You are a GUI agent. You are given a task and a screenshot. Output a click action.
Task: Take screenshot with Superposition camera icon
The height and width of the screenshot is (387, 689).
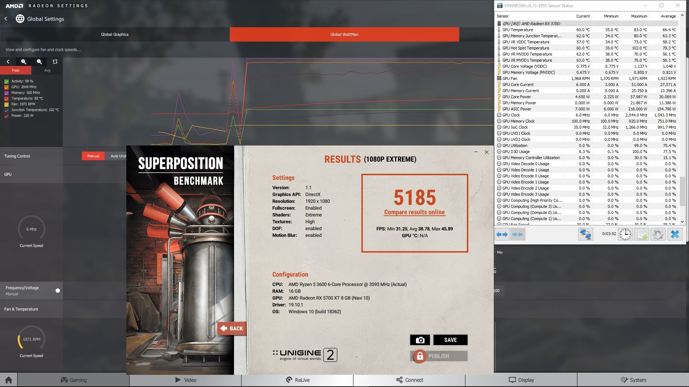tap(420, 340)
